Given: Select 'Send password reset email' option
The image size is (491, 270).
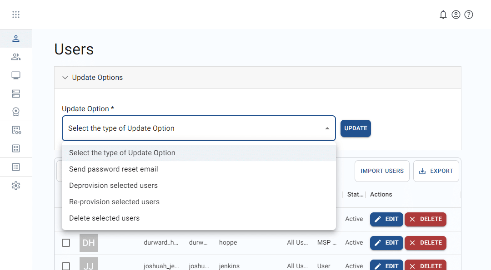Looking at the screenshot, I should point(114,169).
